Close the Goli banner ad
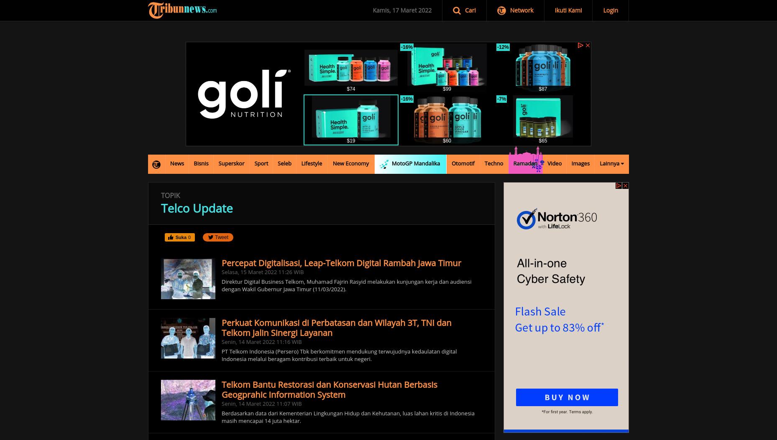The width and height of the screenshot is (777, 440). click(588, 46)
